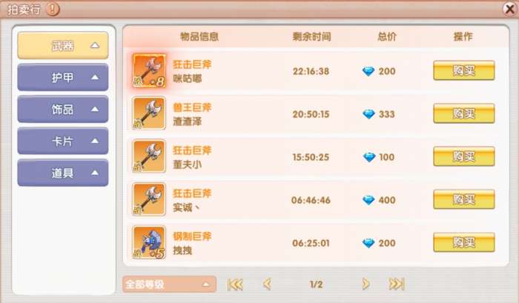This screenshot has width=519, height=303.
Task: Open the 全部等级 level filter dropdown
Action: point(169,284)
